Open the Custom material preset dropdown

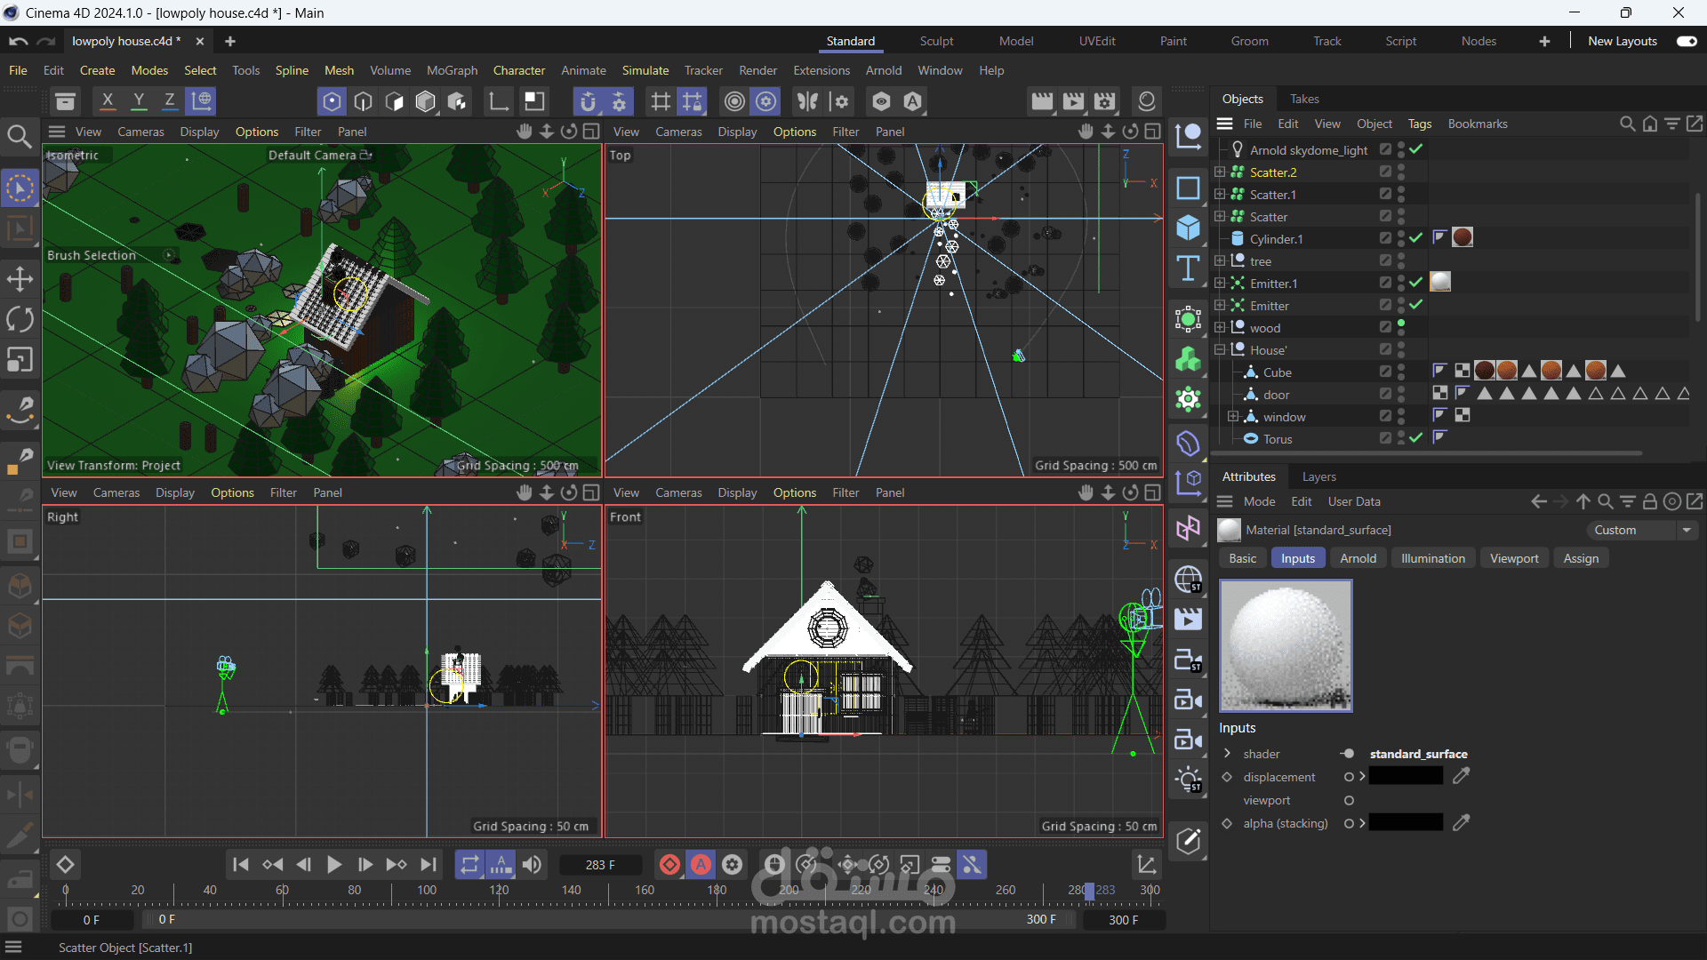[1642, 531]
